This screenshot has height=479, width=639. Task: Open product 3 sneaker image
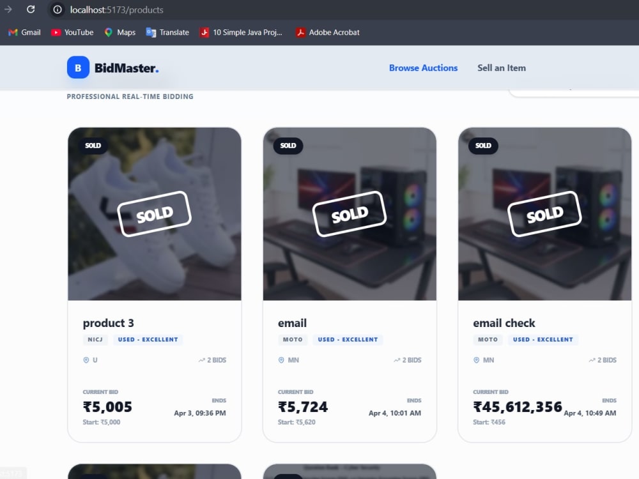155,214
